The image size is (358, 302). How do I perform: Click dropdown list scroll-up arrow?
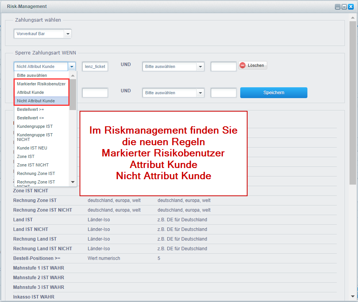pos(73,75)
